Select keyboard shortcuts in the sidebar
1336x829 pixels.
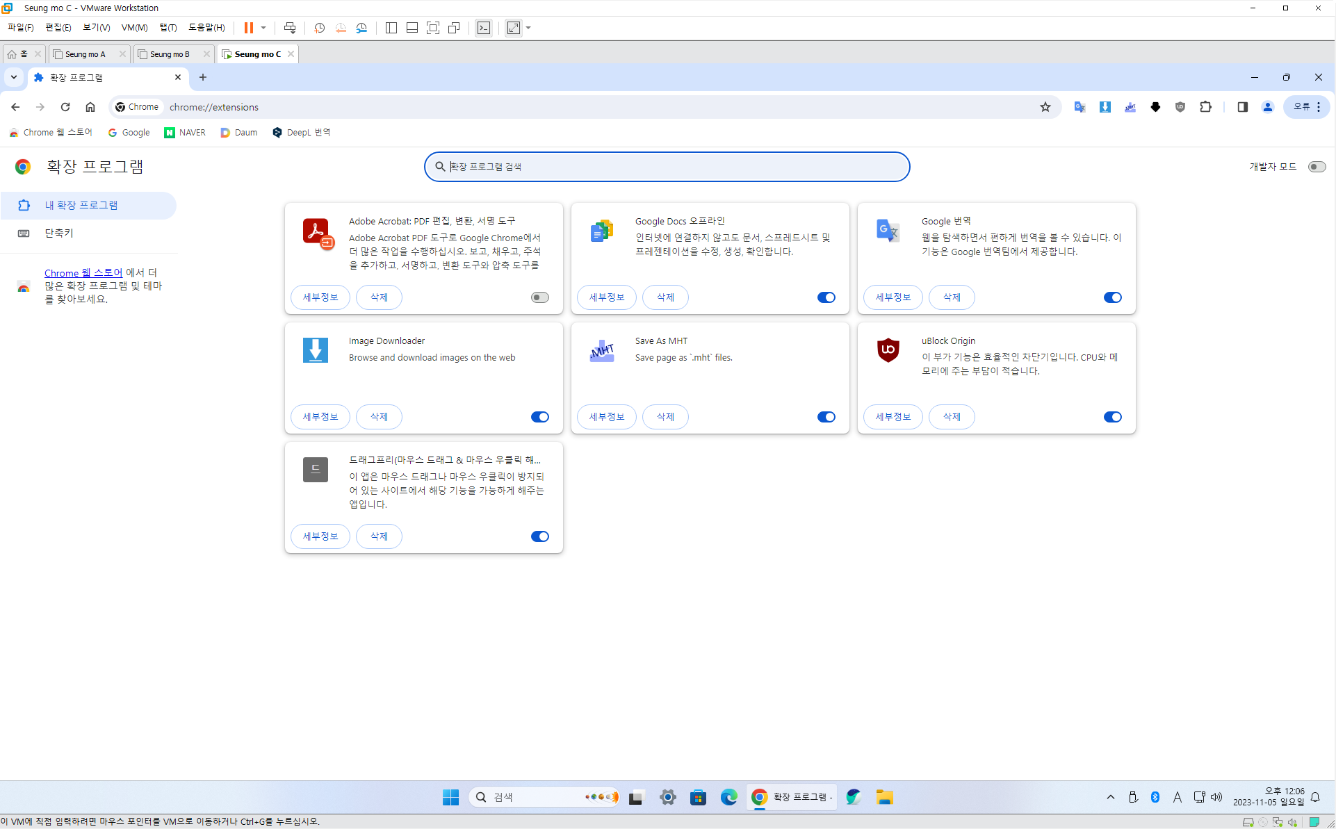click(x=59, y=233)
